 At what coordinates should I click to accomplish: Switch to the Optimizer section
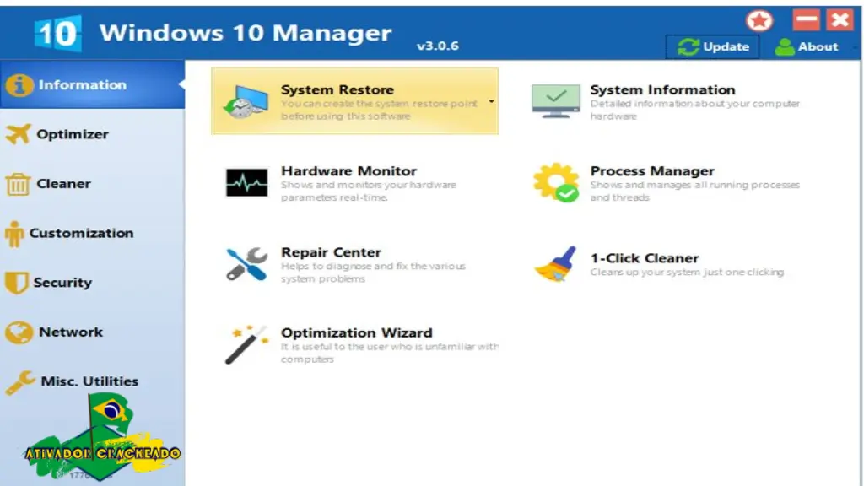(92, 134)
